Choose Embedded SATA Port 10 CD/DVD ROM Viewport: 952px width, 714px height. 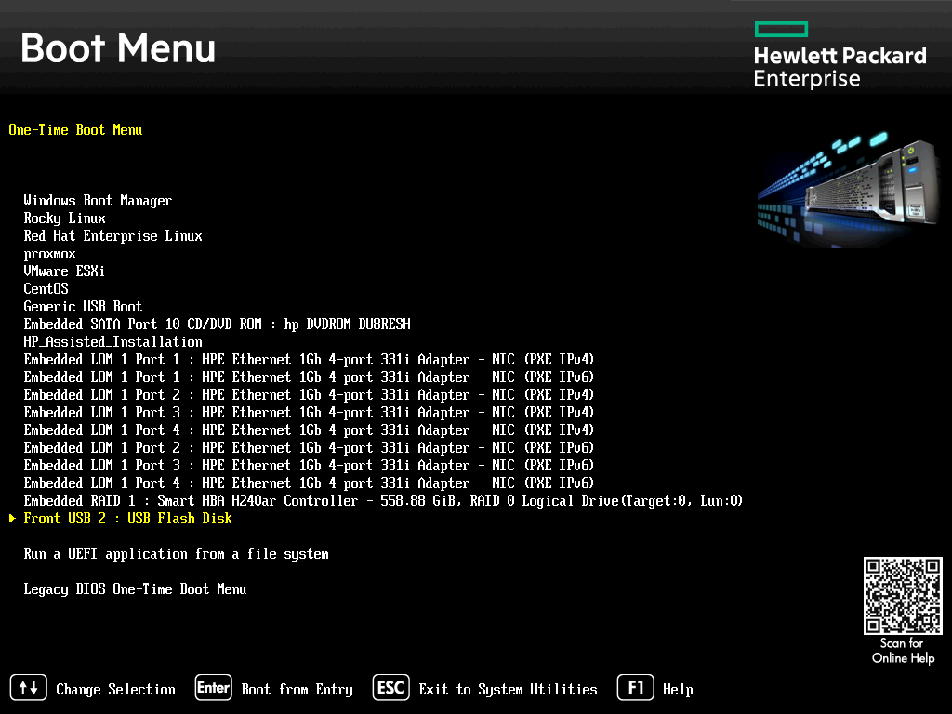[217, 324]
